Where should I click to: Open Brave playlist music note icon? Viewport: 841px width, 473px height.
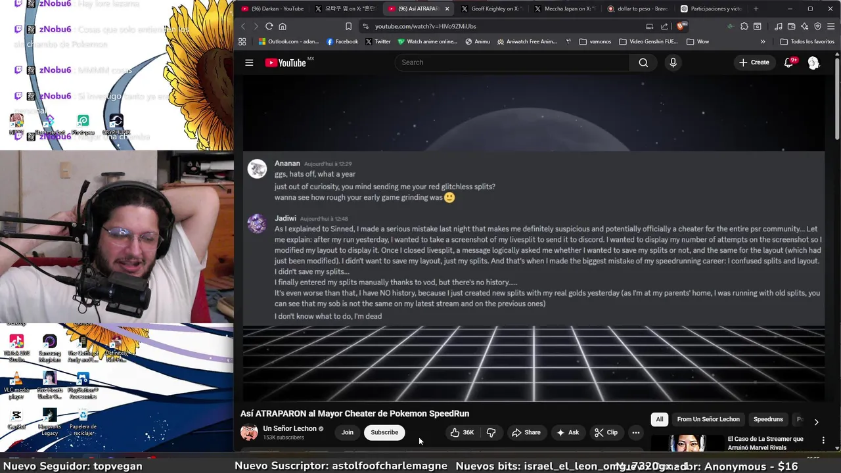pos(779,26)
